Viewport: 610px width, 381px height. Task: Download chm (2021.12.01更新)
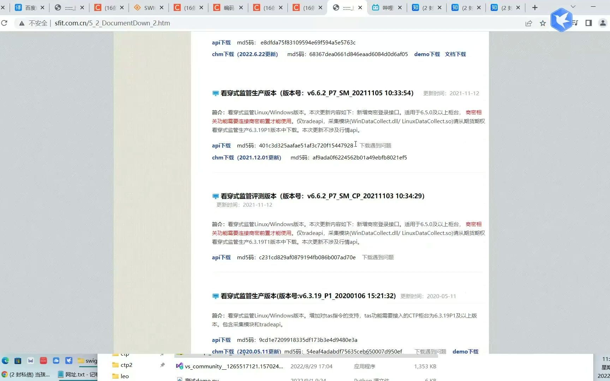(x=246, y=158)
